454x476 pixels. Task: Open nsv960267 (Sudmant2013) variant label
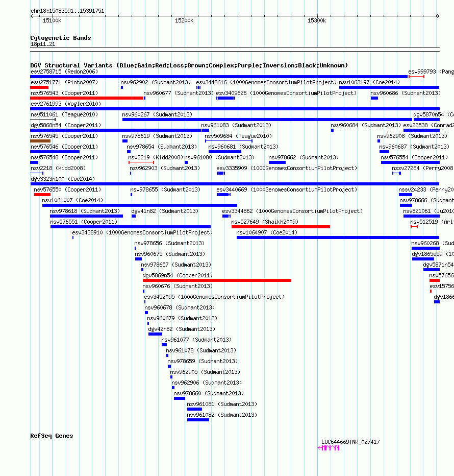[x=157, y=114]
